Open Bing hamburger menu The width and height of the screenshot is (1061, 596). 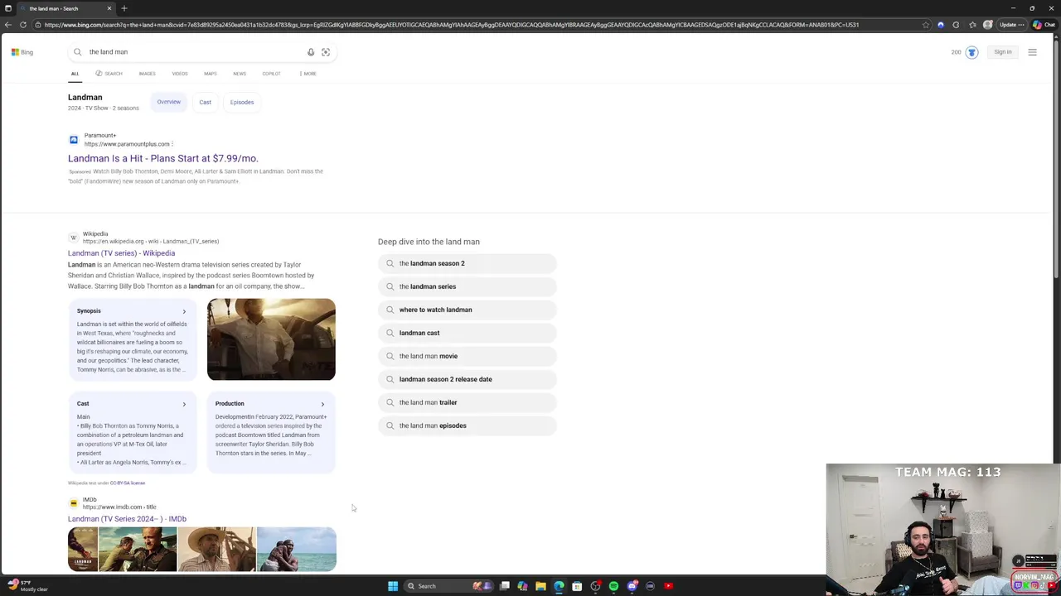[x=1032, y=52]
